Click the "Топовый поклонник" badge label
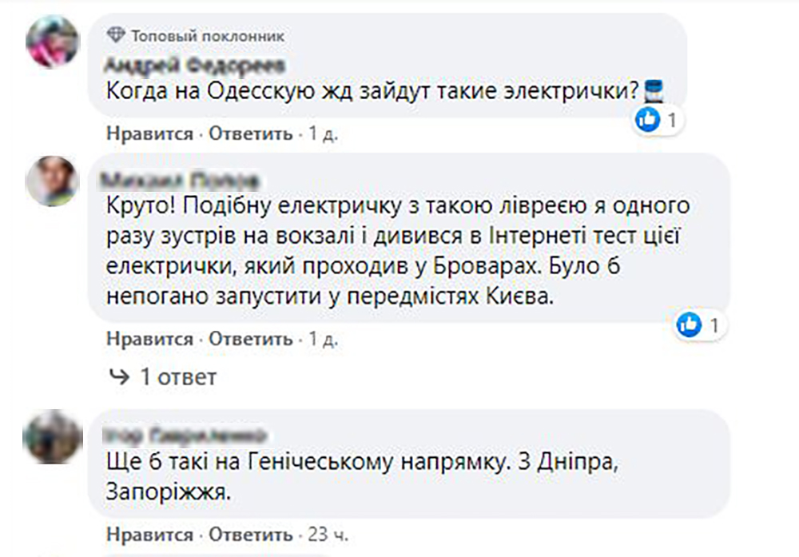Screen dimensions: 799x557 [207, 37]
